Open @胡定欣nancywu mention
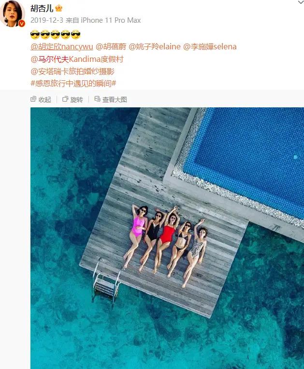The width and height of the screenshot is (304, 369). click(x=62, y=46)
